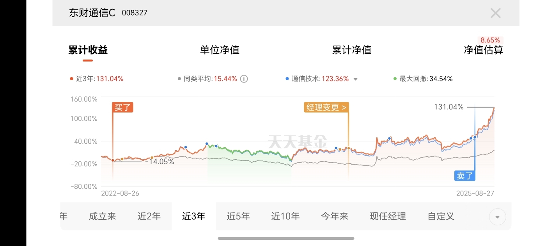The width and height of the screenshot is (546, 246).
Task: Expand the 通信技术 benchmark dropdown arrow
Action: click(355, 79)
